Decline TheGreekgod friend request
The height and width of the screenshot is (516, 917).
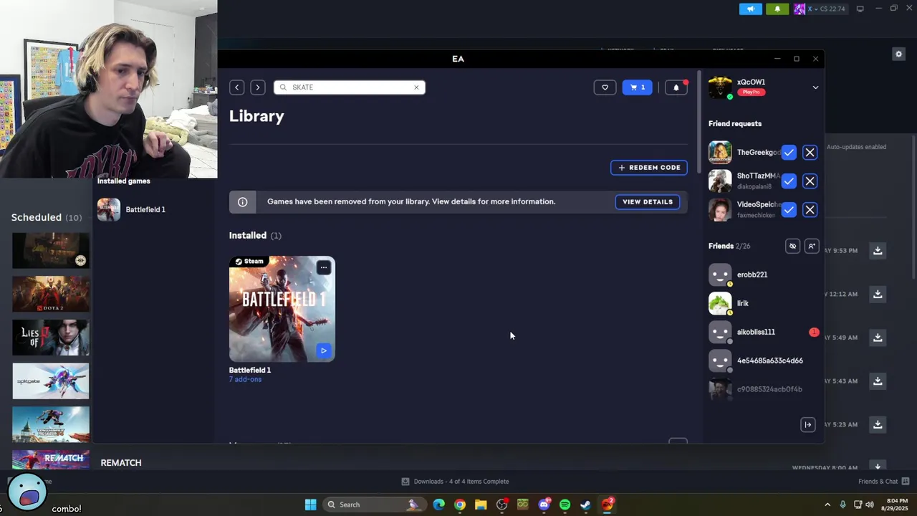pyautogui.click(x=810, y=153)
